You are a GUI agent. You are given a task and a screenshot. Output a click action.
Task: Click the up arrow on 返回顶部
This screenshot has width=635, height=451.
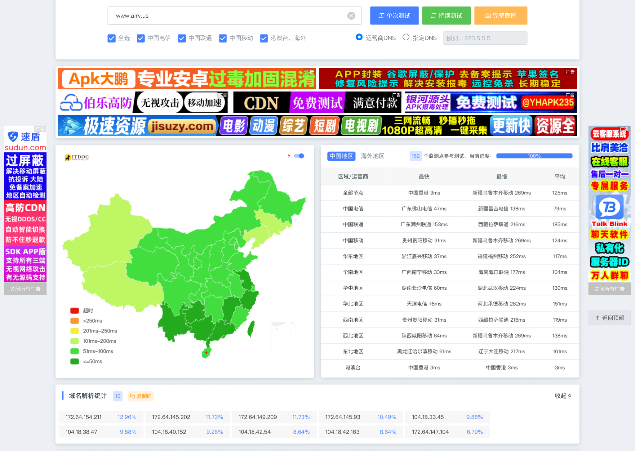597,318
